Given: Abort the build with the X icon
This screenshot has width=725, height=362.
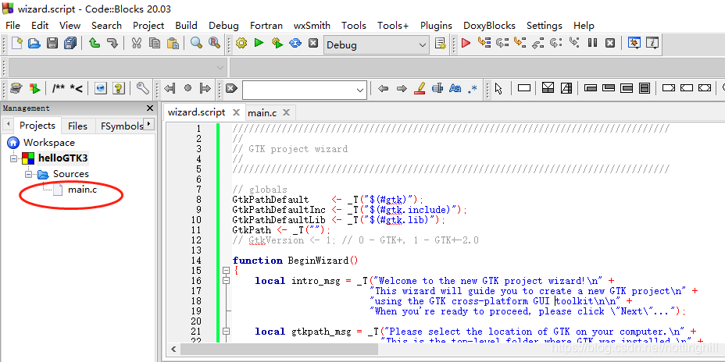Looking at the screenshot, I should [x=313, y=44].
